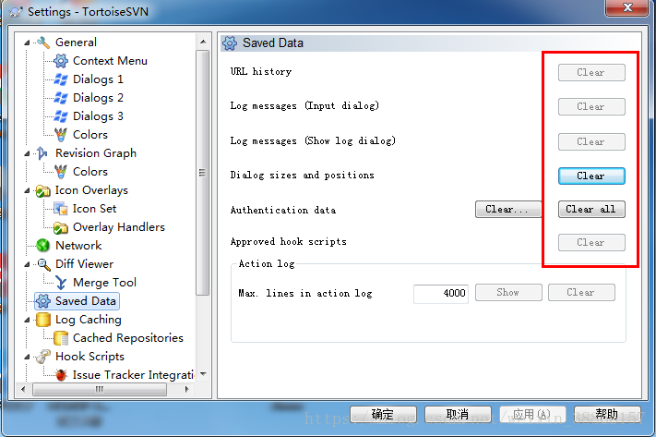
Task: Collapse the Diff Viewer tree node
Action: [27, 264]
